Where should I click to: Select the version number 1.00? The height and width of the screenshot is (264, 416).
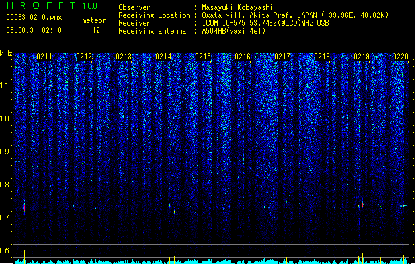tap(90, 5)
